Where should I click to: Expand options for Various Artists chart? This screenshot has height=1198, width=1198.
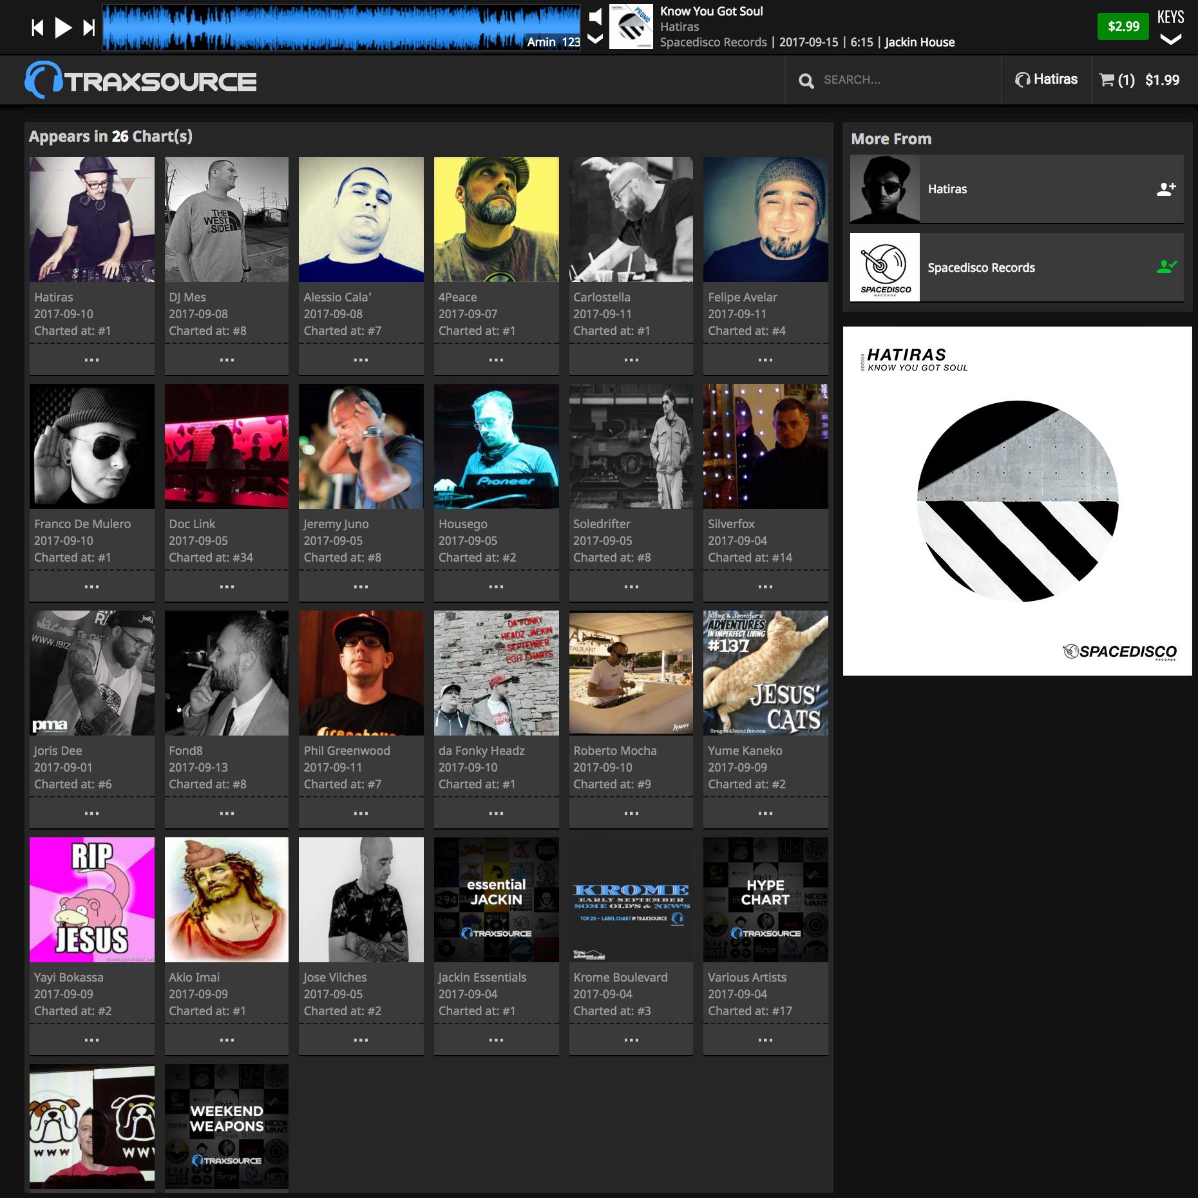coord(766,1040)
